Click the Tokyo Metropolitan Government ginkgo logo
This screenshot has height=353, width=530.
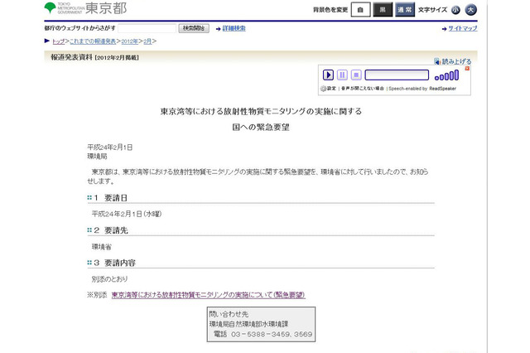click(50, 7)
